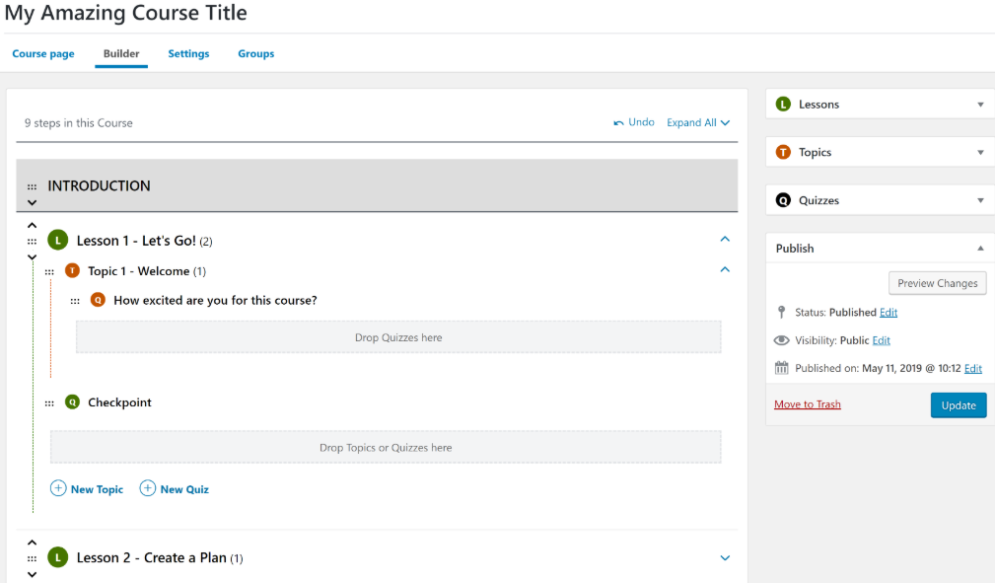995x583 pixels.
Task: Click the Move to Trash link
Action: [x=807, y=403]
